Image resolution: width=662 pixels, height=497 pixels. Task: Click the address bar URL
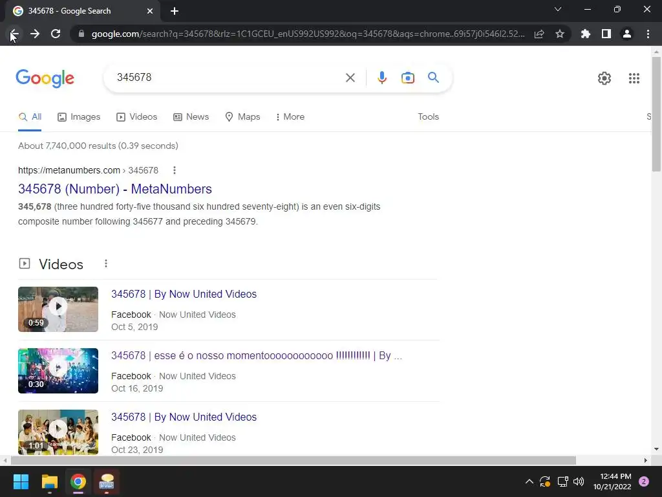coord(308,34)
